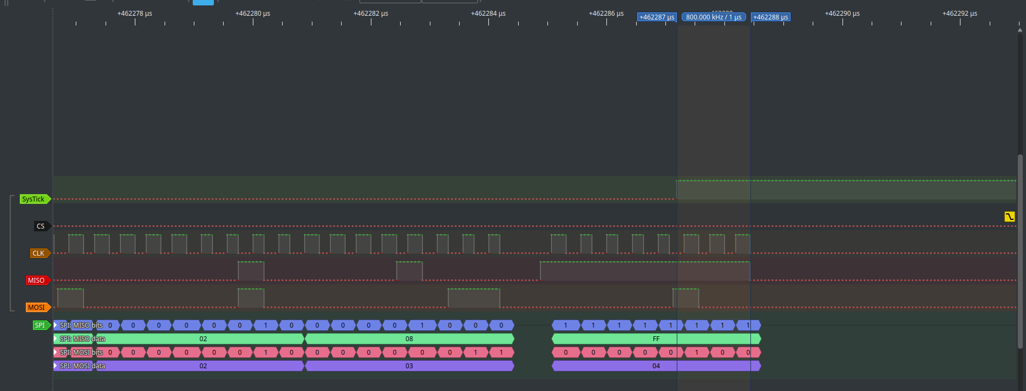Click the yellow falling-edge trigger icon
1026x391 pixels.
coord(1009,217)
